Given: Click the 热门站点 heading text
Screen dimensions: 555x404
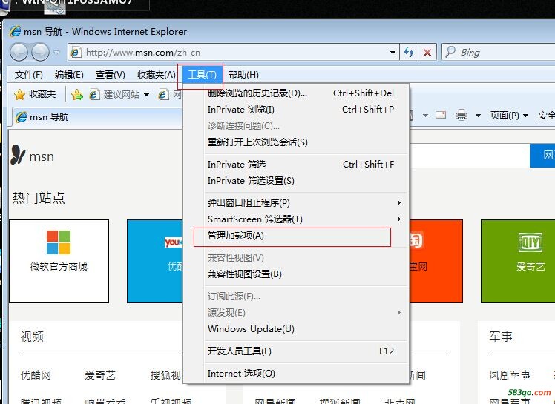Looking at the screenshot, I should (39, 198).
